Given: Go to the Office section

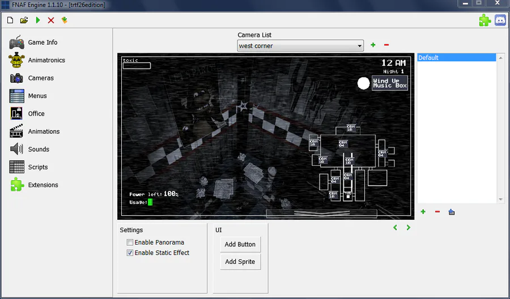Looking at the screenshot, I should click(x=36, y=114).
